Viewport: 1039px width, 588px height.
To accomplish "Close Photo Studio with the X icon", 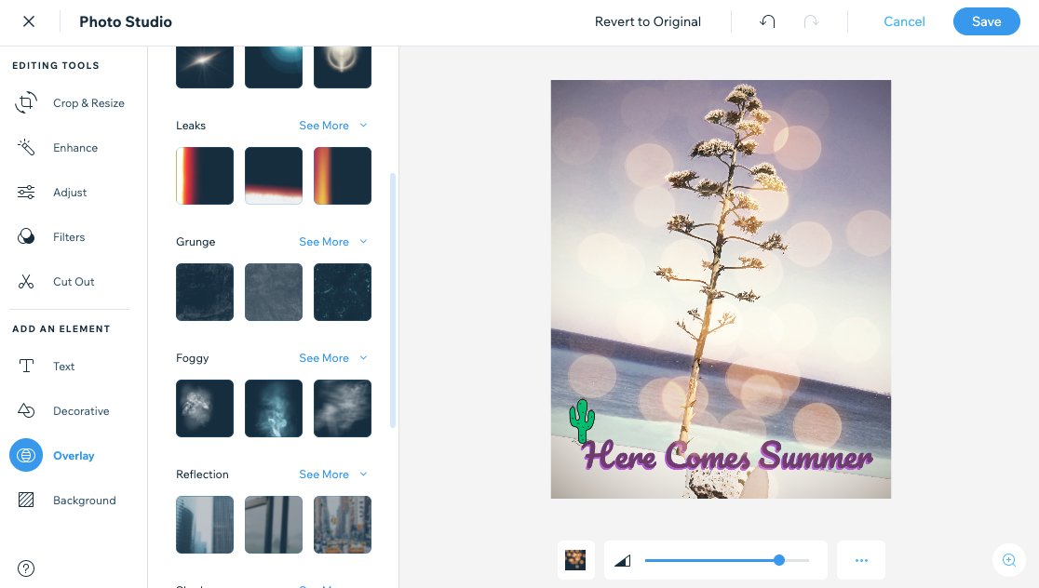I will [29, 21].
